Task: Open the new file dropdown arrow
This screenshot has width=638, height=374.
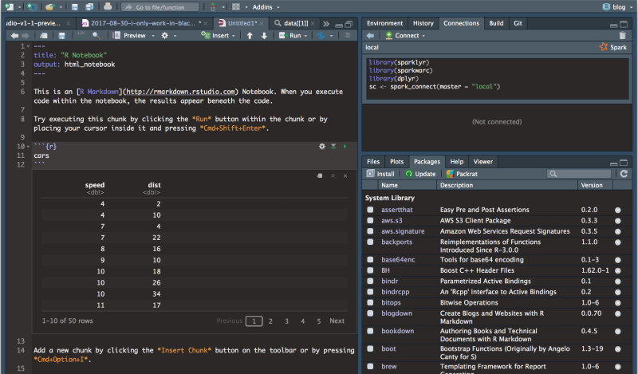Action: tap(19, 7)
